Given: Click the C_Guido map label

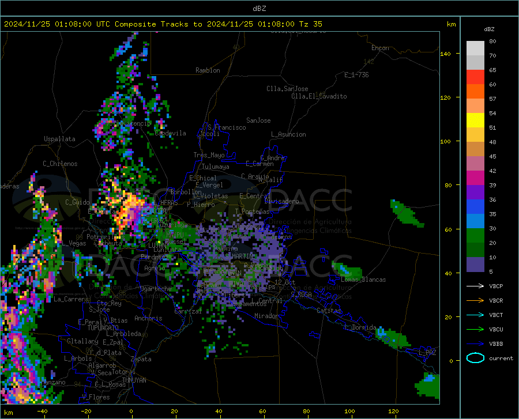Looking at the screenshot, I should tap(77, 202).
